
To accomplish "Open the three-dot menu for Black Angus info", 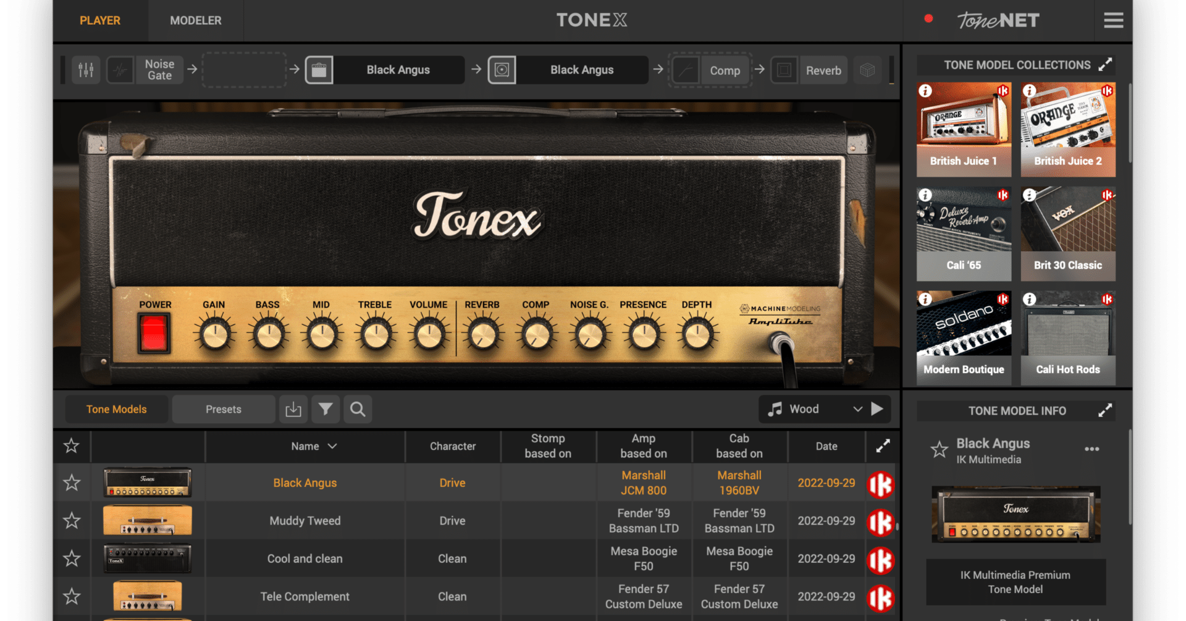I will pyautogui.click(x=1091, y=449).
